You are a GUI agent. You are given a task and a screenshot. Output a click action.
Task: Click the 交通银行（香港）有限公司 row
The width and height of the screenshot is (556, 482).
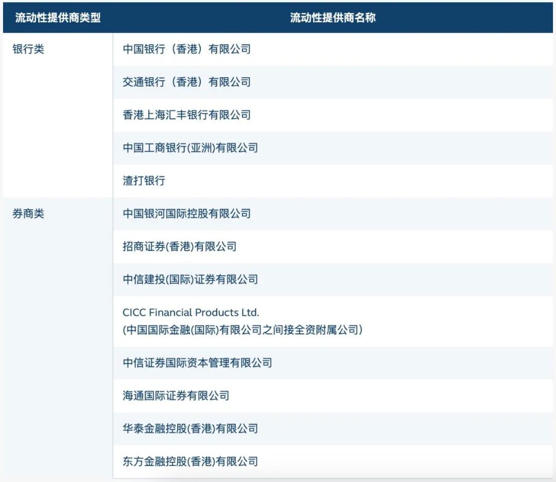click(x=333, y=82)
